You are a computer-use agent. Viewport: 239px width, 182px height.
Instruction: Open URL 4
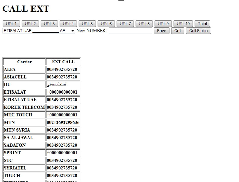click(x=68, y=24)
